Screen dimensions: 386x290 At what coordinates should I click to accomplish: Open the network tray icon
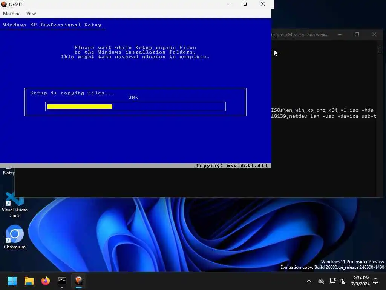(x=333, y=281)
